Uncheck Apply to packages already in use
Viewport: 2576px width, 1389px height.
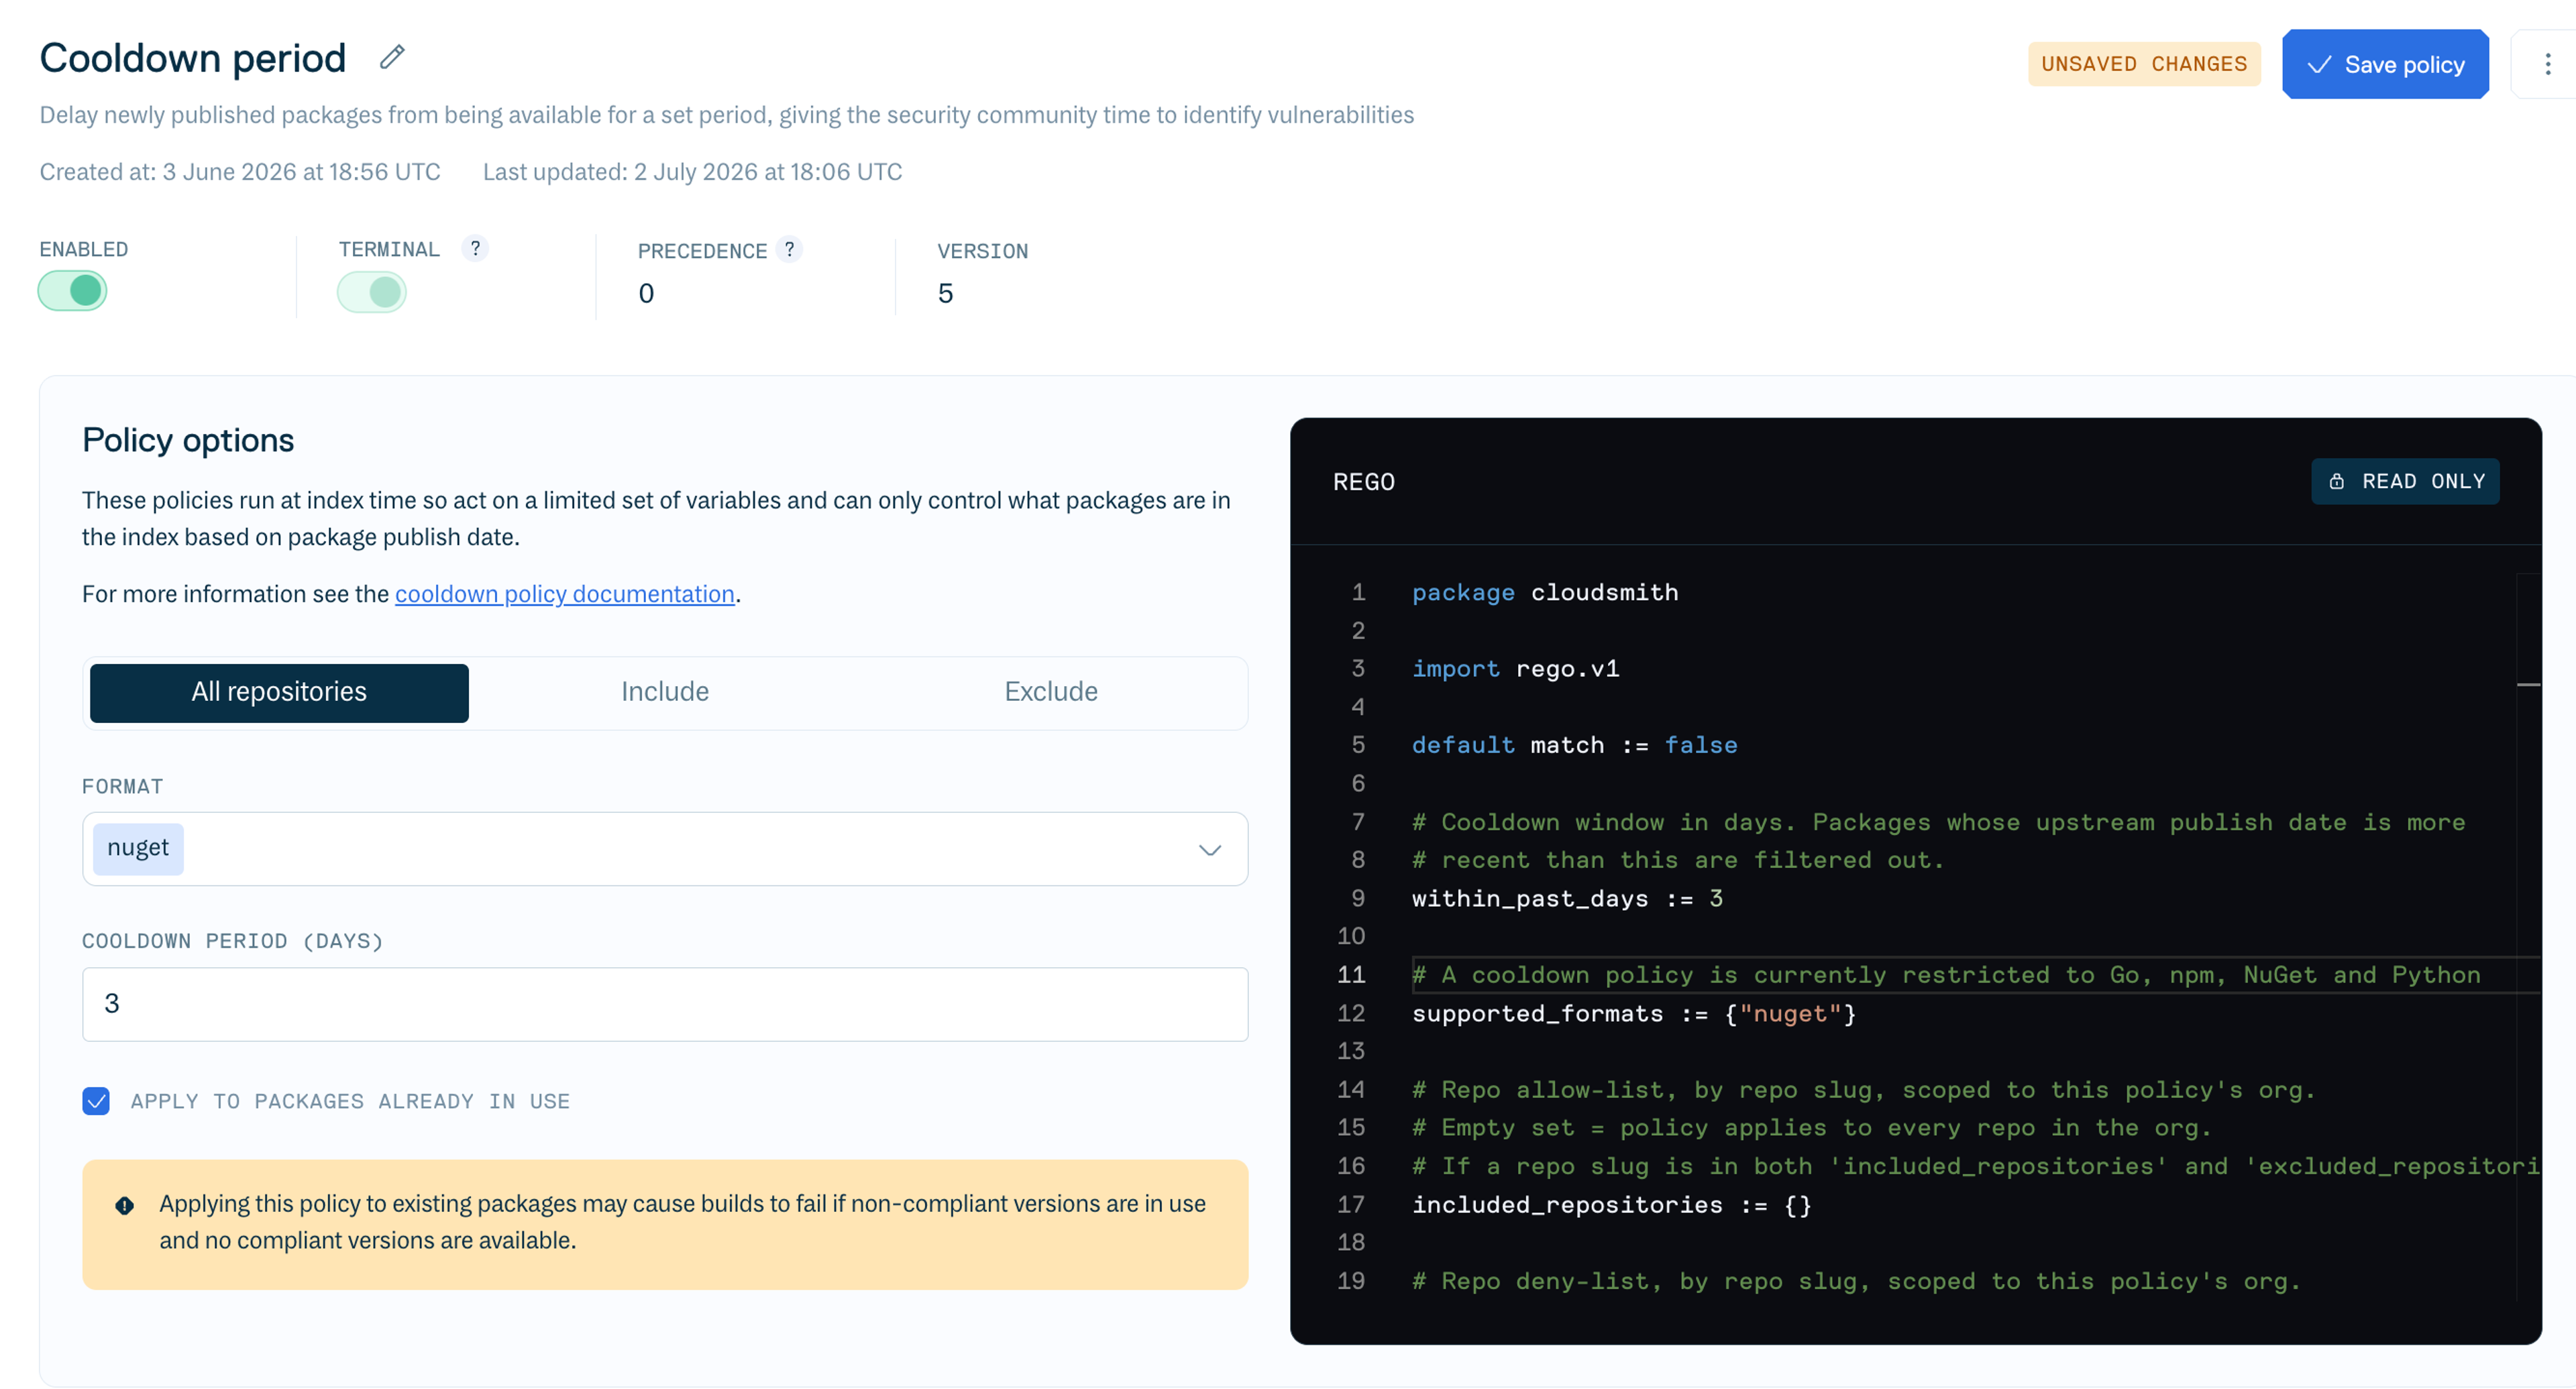pos(96,1101)
